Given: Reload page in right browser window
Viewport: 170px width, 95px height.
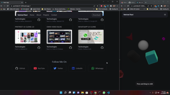Looking at the screenshot, I should pyautogui.click(x=128, y=6).
